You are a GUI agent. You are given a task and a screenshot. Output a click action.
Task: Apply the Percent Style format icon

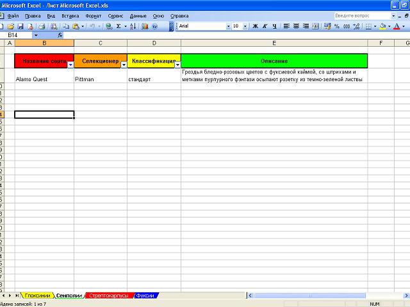337,26
